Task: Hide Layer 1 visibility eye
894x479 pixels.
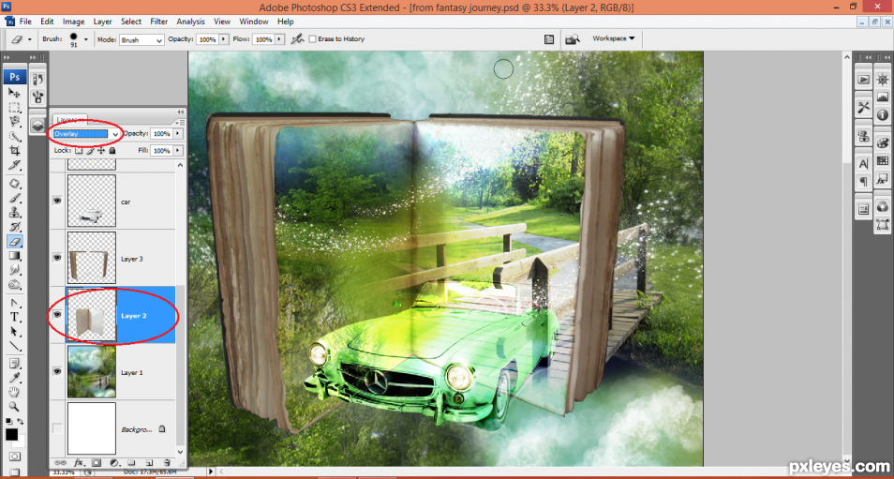Action: (57, 372)
